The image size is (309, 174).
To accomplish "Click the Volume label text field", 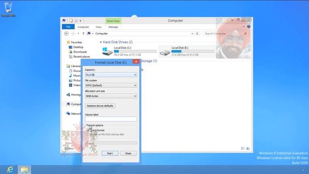I will coord(111,119).
